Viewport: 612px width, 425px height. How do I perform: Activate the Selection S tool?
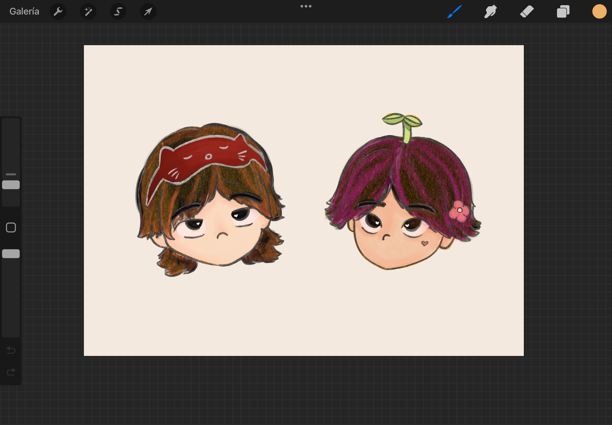(x=118, y=11)
